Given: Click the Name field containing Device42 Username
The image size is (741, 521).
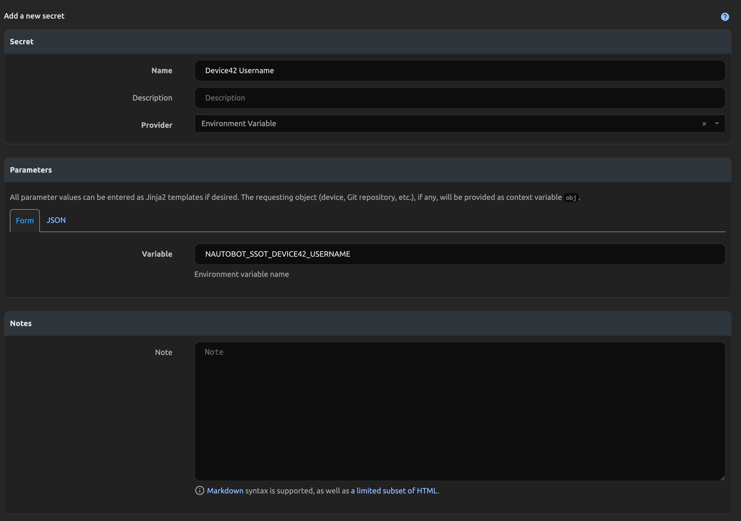Looking at the screenshot, I should 459,70.
